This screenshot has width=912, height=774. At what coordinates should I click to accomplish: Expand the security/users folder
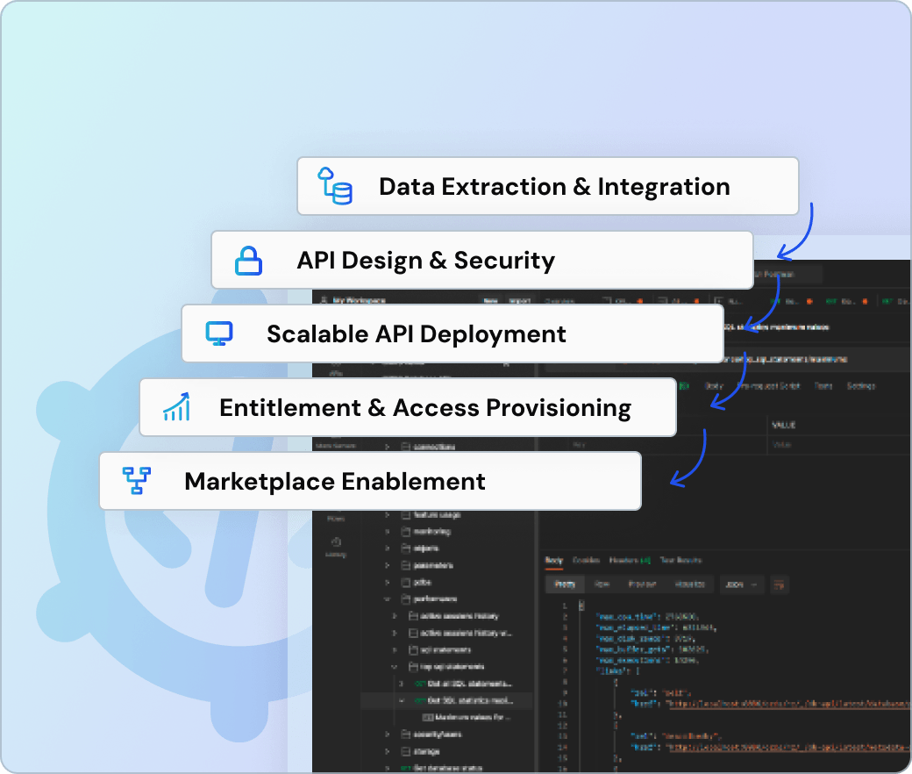coord(387,735)
